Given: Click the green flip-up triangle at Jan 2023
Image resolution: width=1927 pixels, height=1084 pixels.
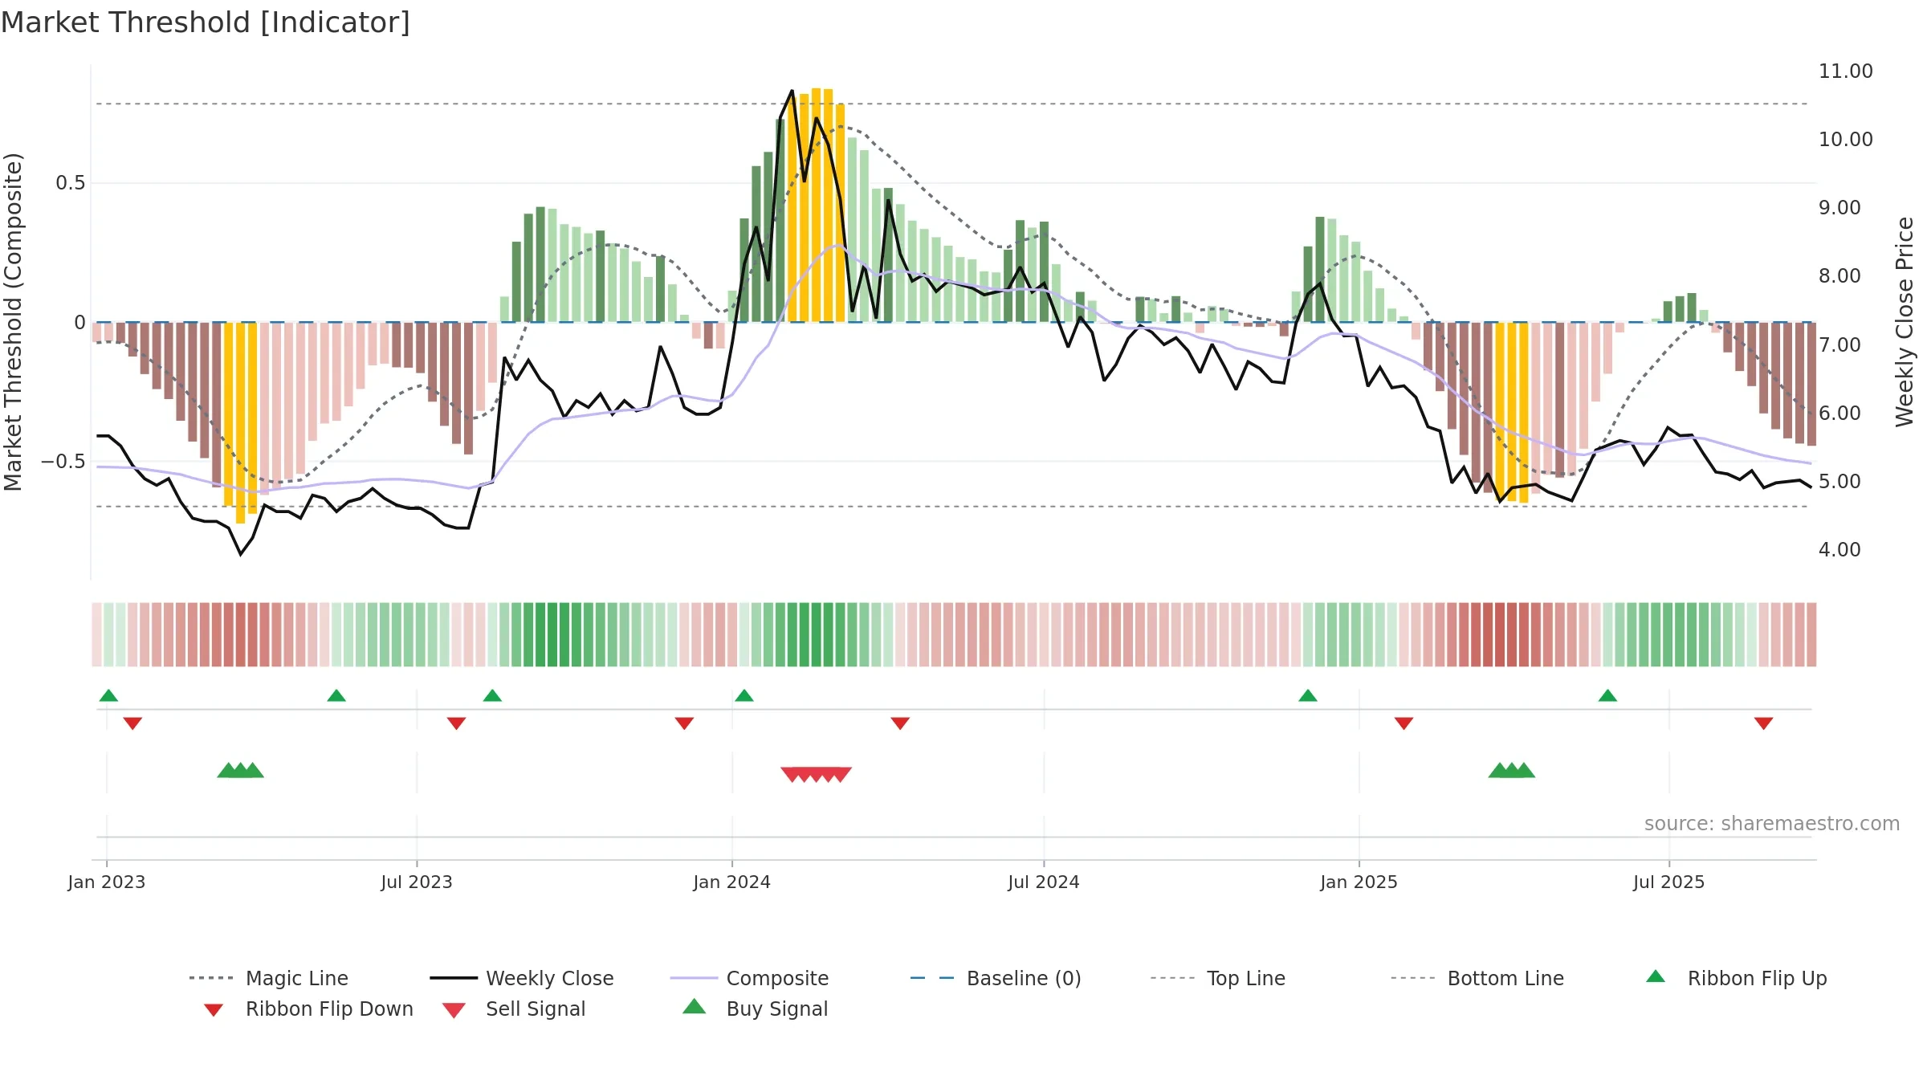Looking at the screenshot, I should (108, 695).
